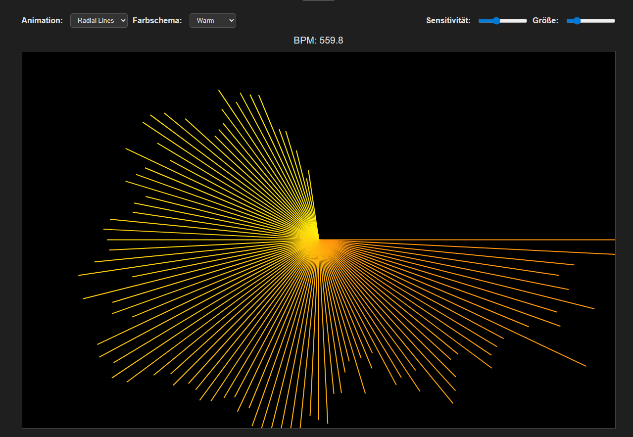Click the Größe slider track near its end
Screen dimensions: 633x437
[x=609, y=21]
